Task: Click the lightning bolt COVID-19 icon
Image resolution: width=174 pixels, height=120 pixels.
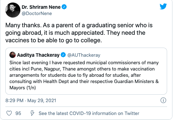Action: click(32, 113)
